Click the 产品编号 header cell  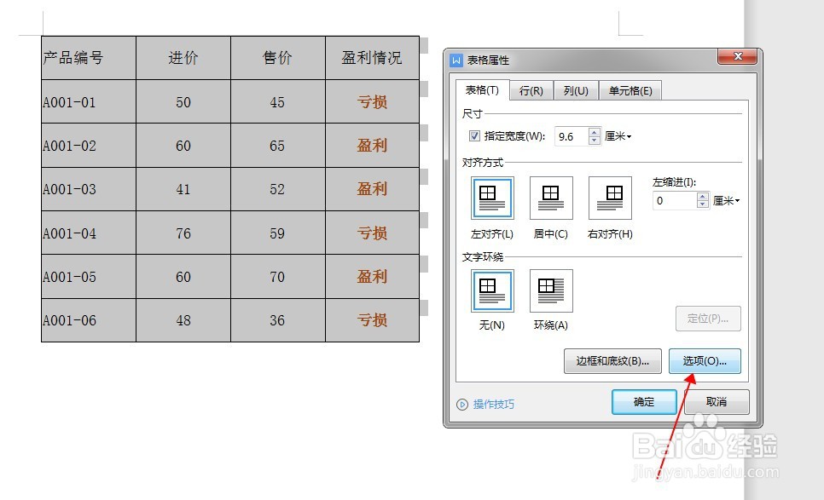pyautogui.click(x=89, y=58)
